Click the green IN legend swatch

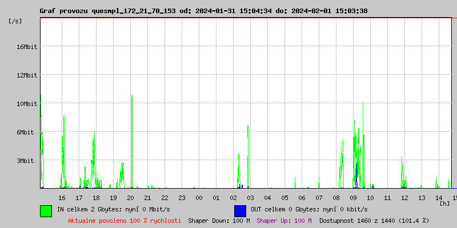pyautogui.click(x=46, y=210)
